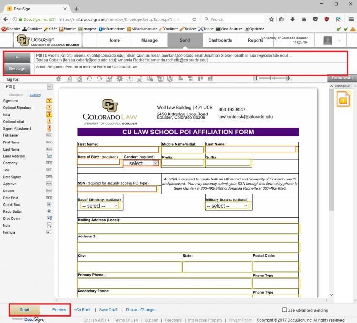
Task: Select the Optional Signature tag icon
Action: (49, 107)
